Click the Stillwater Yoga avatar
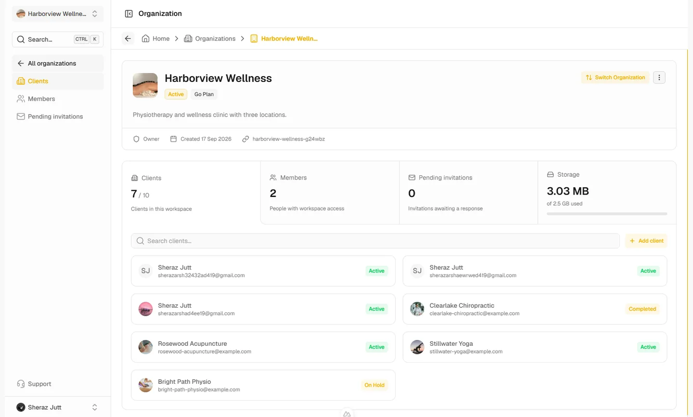The height and width of the screenshot is (417, 693). [417, 347]
